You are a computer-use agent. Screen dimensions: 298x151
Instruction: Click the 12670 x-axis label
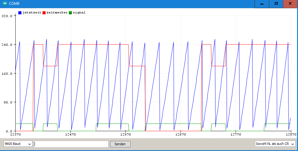point(181,134)
